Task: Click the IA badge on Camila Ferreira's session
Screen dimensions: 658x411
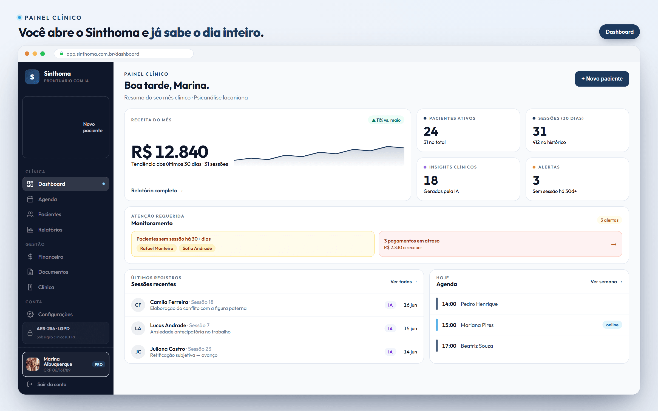Action: click(x=390, y=305)
